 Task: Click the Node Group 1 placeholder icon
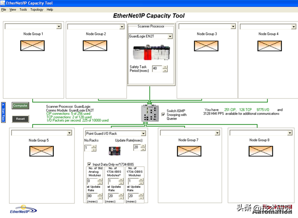pos(33,46)
